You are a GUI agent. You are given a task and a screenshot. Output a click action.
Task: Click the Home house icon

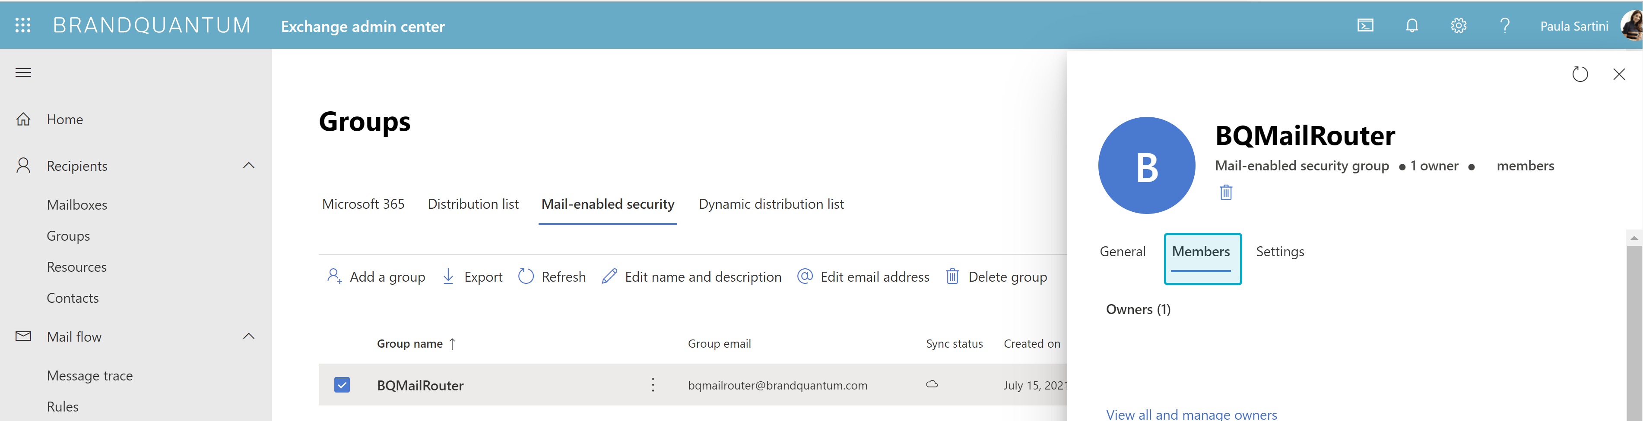pyautogui.click(x=24, y=119)
